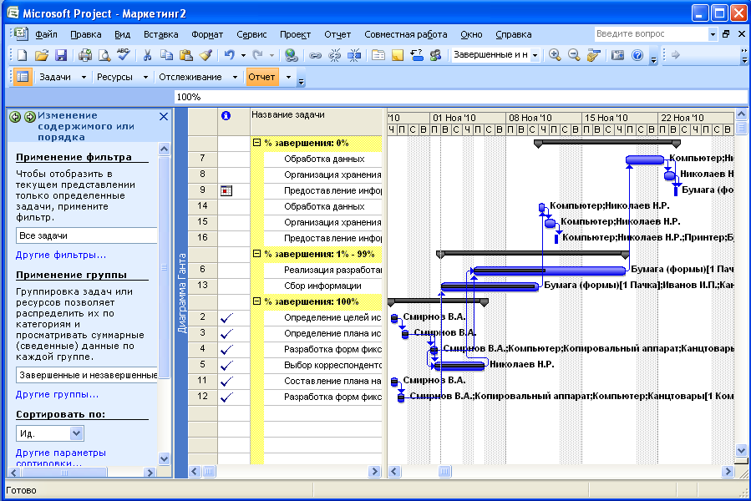Insert hyperlink globe icon
This screenshot has height=501, width=751.
(x=291, y=55)
